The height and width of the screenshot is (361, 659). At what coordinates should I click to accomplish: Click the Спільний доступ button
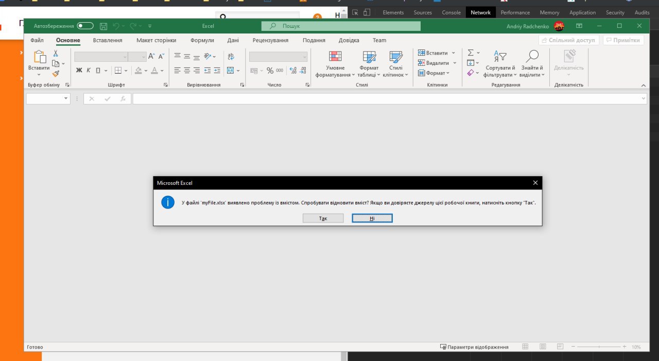pyautogui.click(x=569, y=40)
